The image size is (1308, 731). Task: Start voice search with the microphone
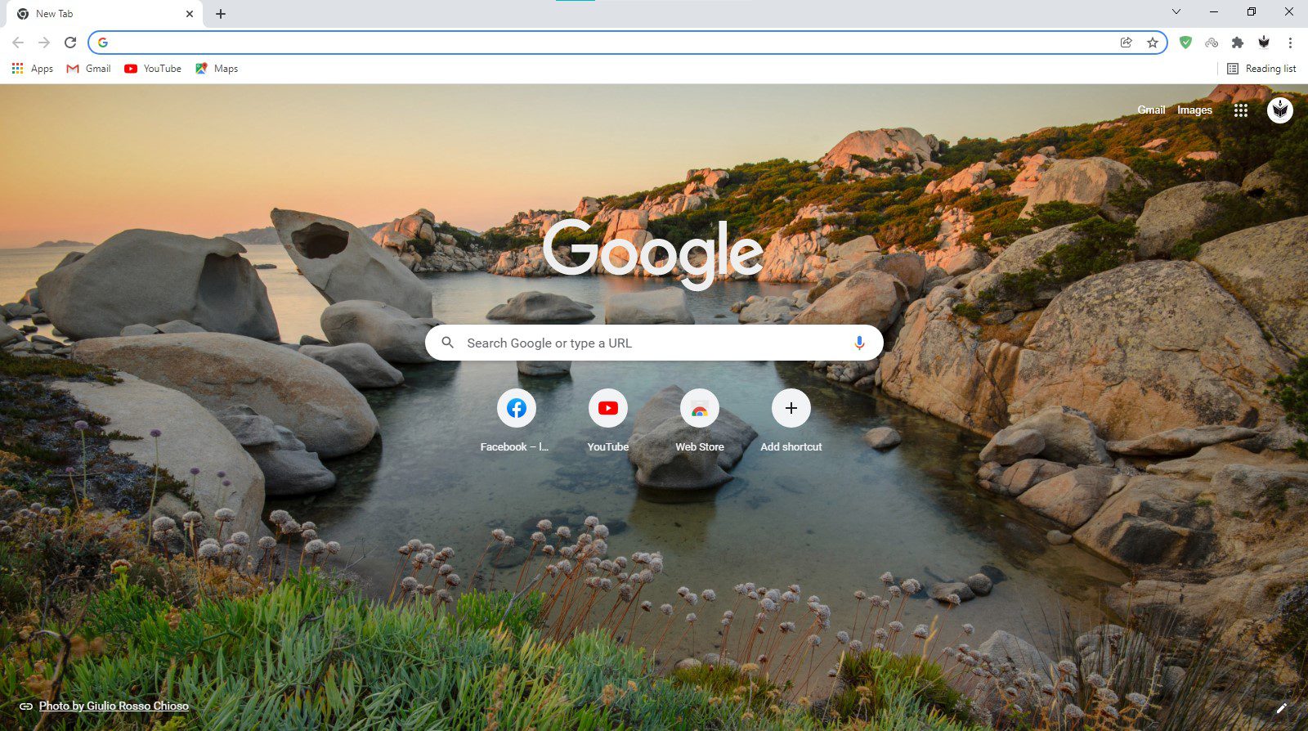pyautogui.click(x=858, y=343)
